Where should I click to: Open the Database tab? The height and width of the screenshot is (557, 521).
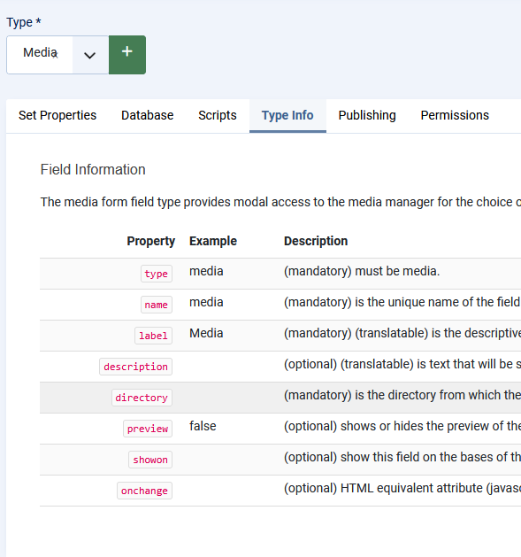[148, 115]
